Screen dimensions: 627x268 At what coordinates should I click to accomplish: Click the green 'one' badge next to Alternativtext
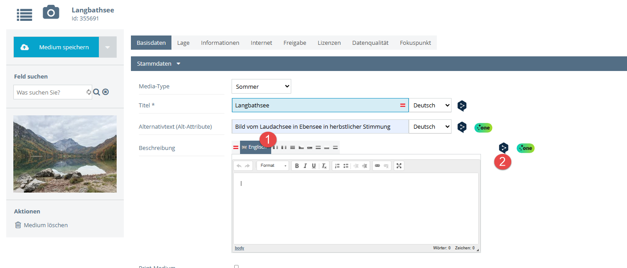(x=483, y=127)
